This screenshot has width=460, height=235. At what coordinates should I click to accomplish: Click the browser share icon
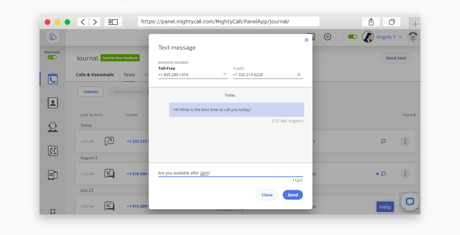(x=371, y=22)
